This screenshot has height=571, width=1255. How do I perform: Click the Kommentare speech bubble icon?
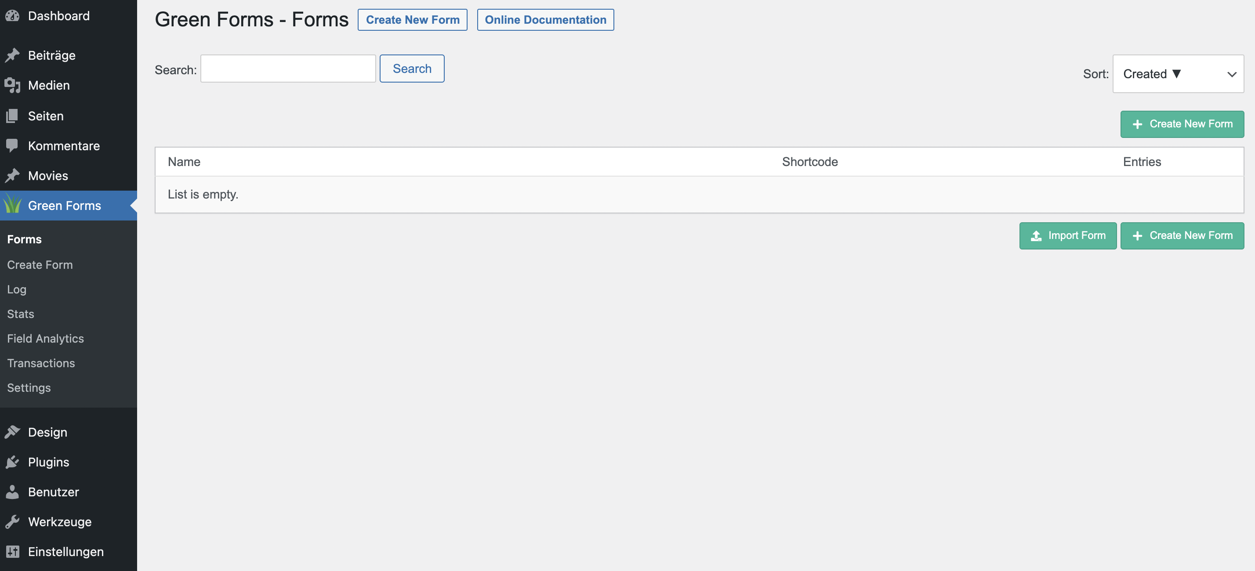(x=12, y=145)
